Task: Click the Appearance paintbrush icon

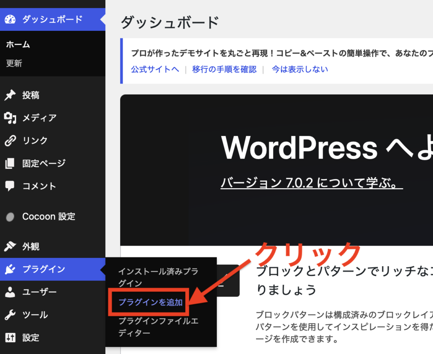Action: tap(10, 246)
